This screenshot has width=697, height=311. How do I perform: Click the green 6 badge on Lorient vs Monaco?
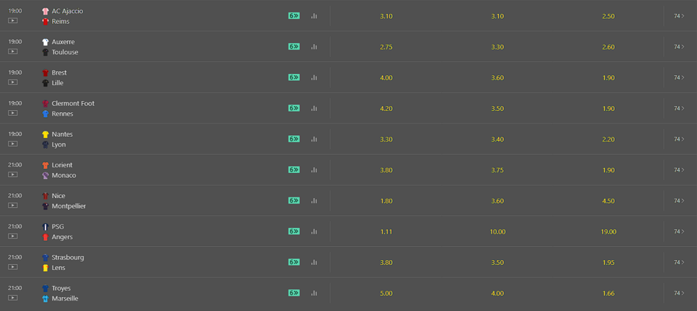coord(293,169)
